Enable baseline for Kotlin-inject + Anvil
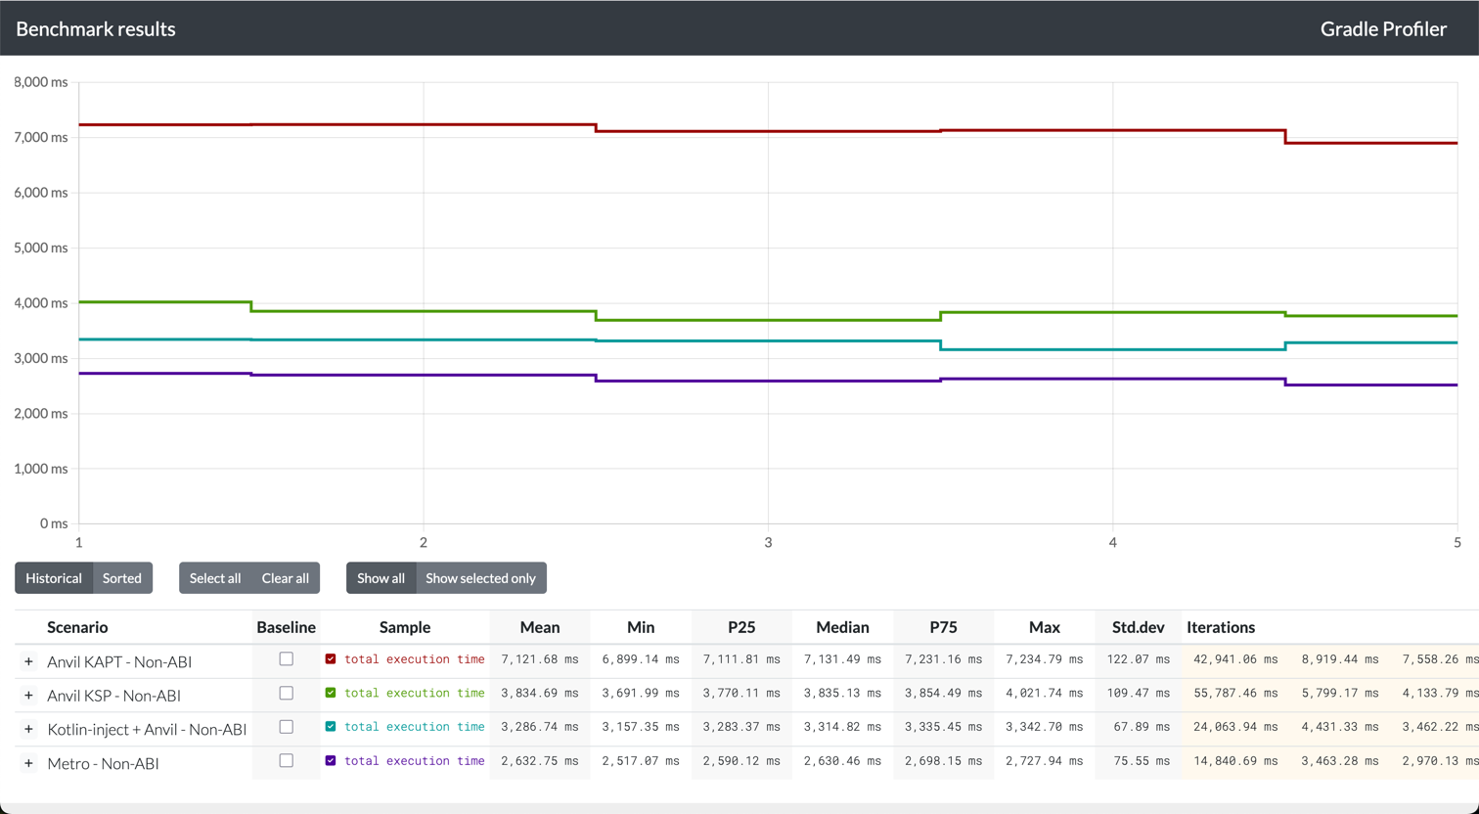The height and width of the screenshot is (814, 1479). pos(286,727)
